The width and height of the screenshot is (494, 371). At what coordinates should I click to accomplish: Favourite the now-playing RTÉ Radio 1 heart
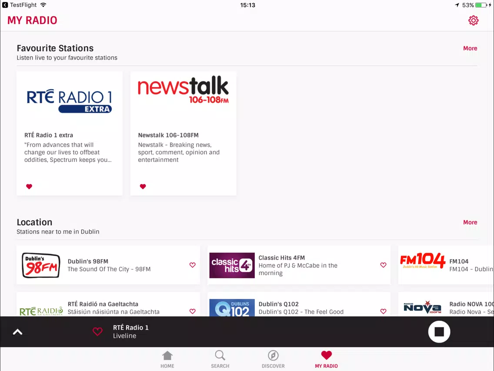click(97, 331)
